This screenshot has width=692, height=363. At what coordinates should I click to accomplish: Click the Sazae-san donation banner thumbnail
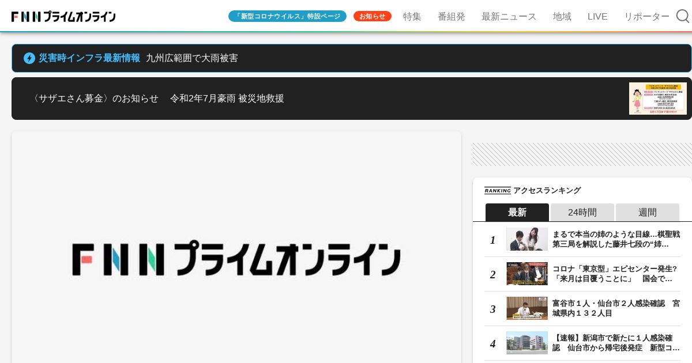(x=658, y=99)
